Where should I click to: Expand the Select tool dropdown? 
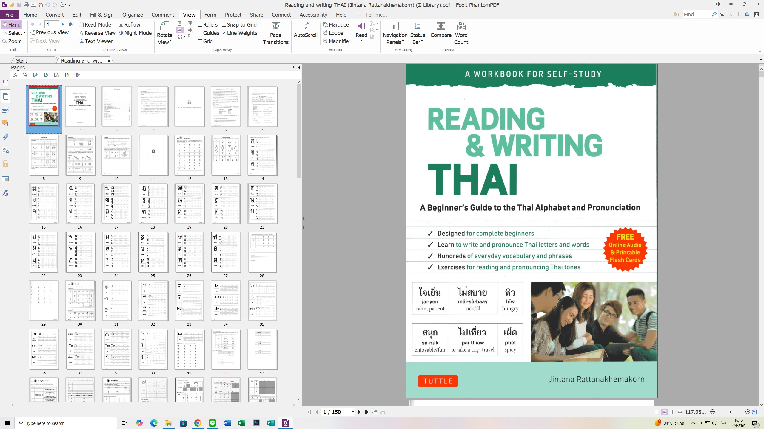(24, 33)
